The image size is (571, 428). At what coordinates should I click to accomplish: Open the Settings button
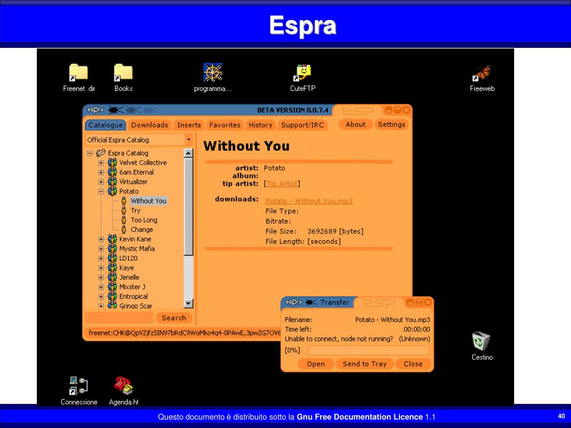pos(391,124)
